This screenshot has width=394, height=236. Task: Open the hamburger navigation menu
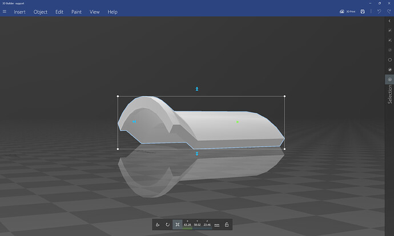pyautogui.click(x=5, y=11)
